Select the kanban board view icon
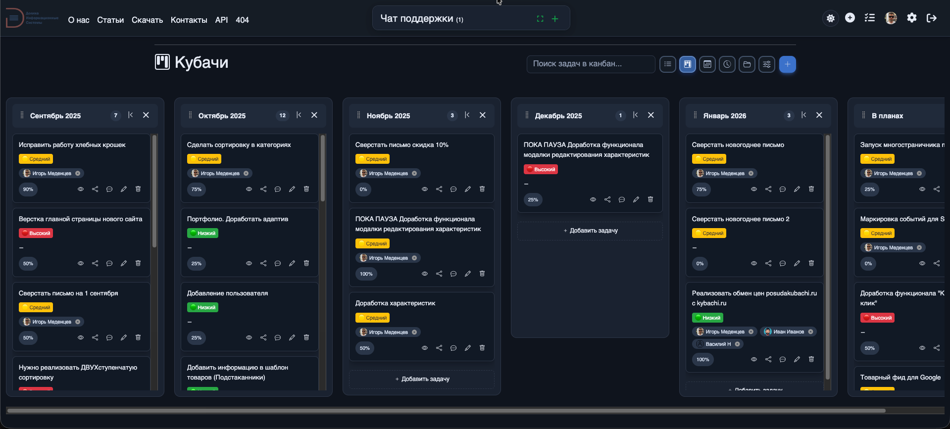 click(x=688, y=64)
